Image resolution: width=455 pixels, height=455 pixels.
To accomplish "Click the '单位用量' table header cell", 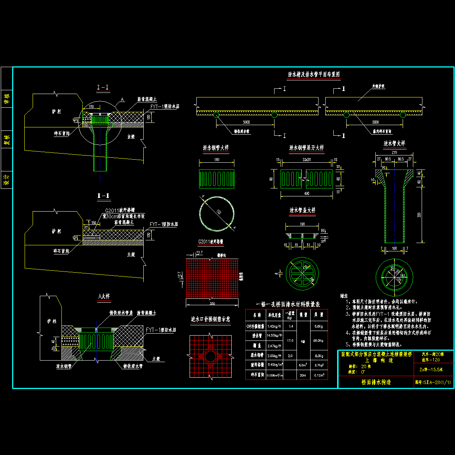I will coord(274,315).
